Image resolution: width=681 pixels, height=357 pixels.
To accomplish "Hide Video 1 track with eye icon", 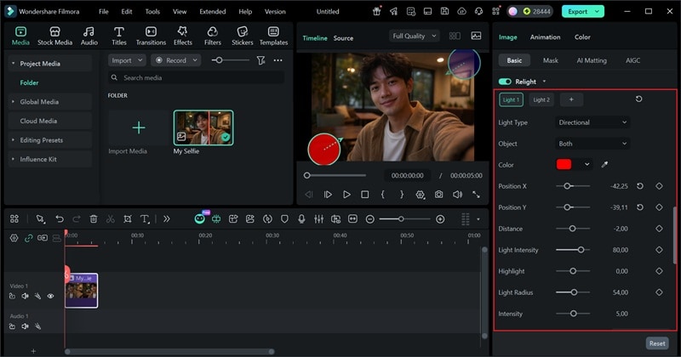I will click(x=50, y=297).
